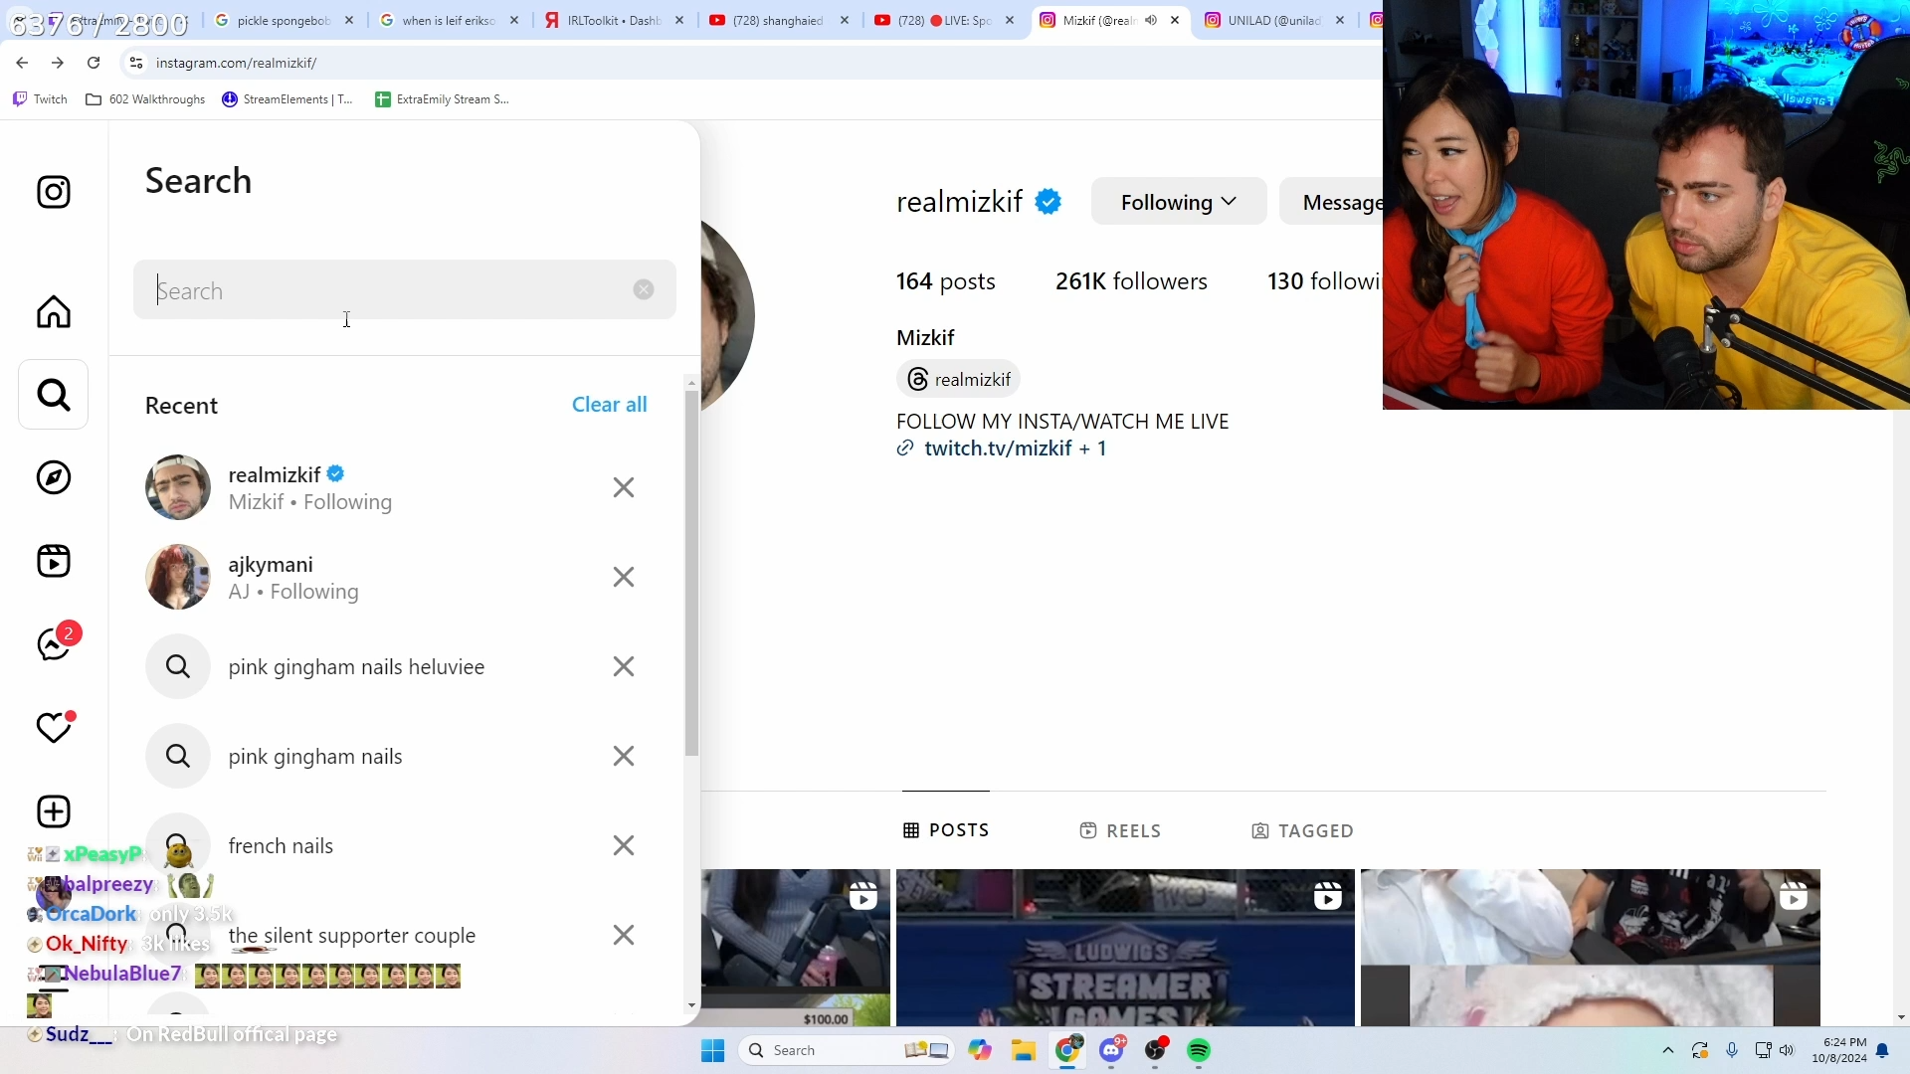1910x1074 pixels.
Task: Clear the search field with X icon
Action: (644, 290)
